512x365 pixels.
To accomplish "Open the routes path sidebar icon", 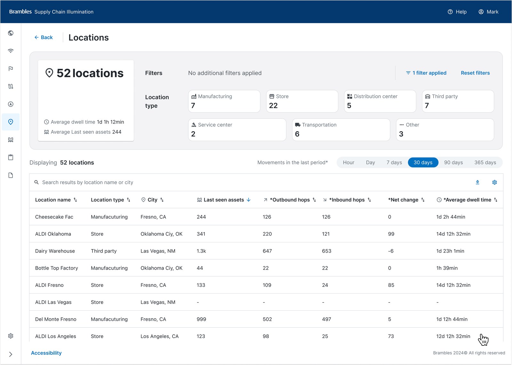I will click(11, 86).
